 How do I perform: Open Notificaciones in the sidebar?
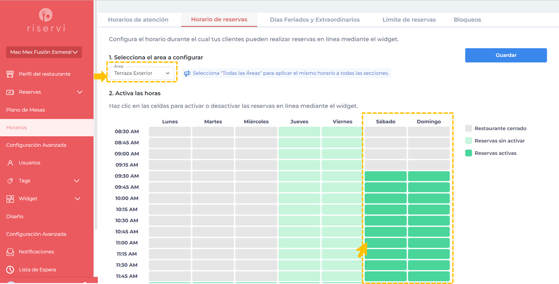coord(37,252)
